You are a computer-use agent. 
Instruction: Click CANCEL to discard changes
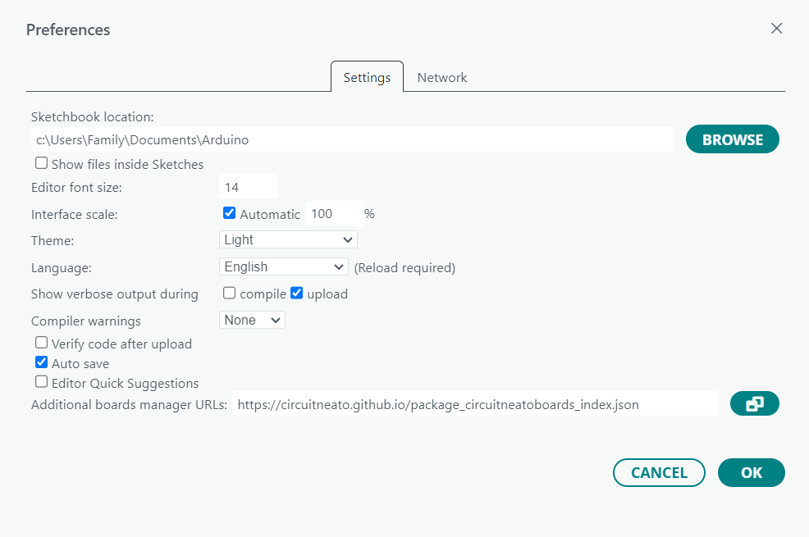coord(659,472)
